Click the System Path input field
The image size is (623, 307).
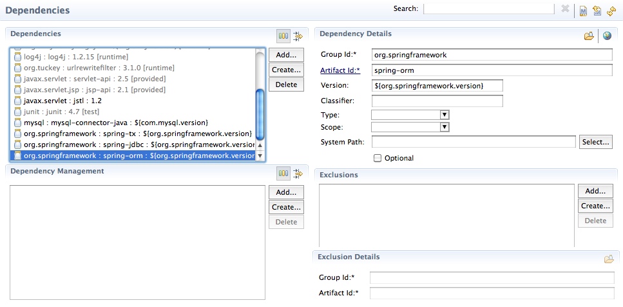474,142
